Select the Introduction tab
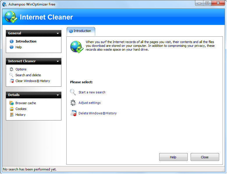The width and height of the screenshot is (227, 174). coord(81,31)
